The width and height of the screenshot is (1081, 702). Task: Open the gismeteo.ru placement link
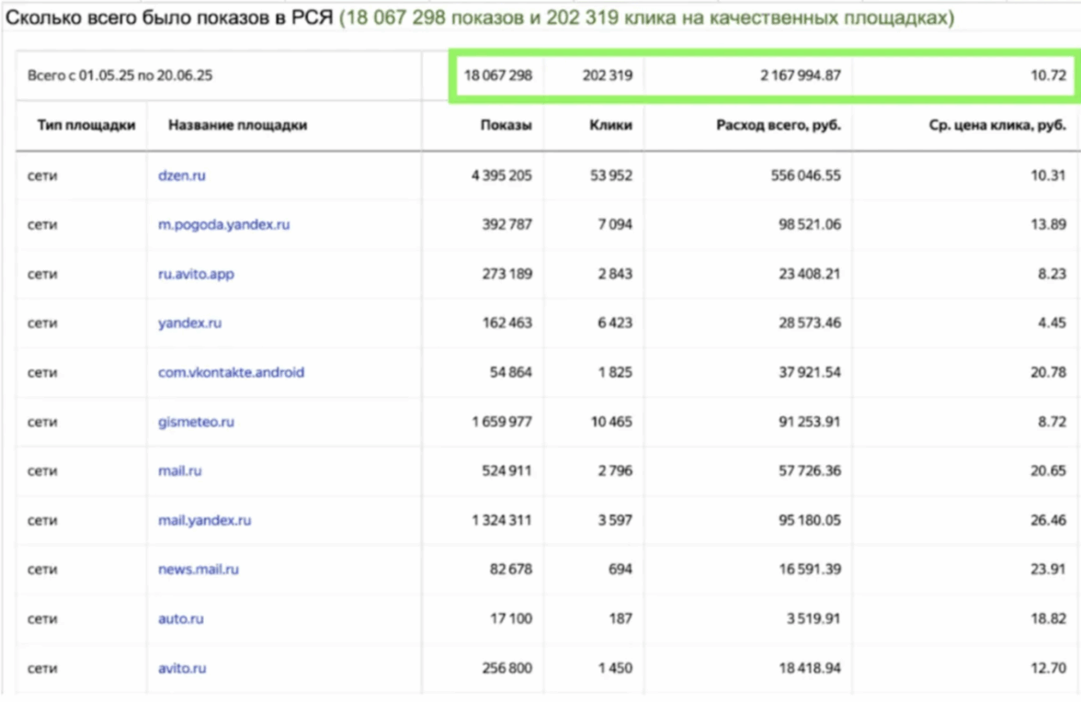coord(196,422)
